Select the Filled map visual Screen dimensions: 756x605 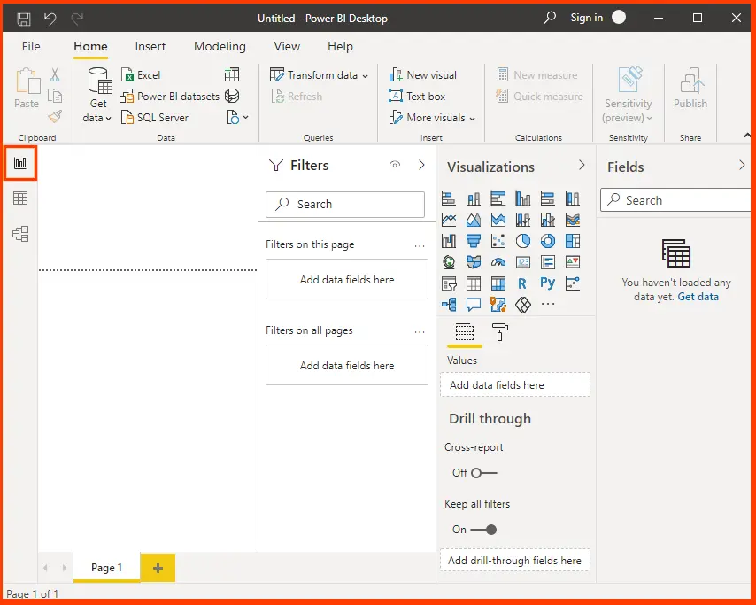[474, 262]
